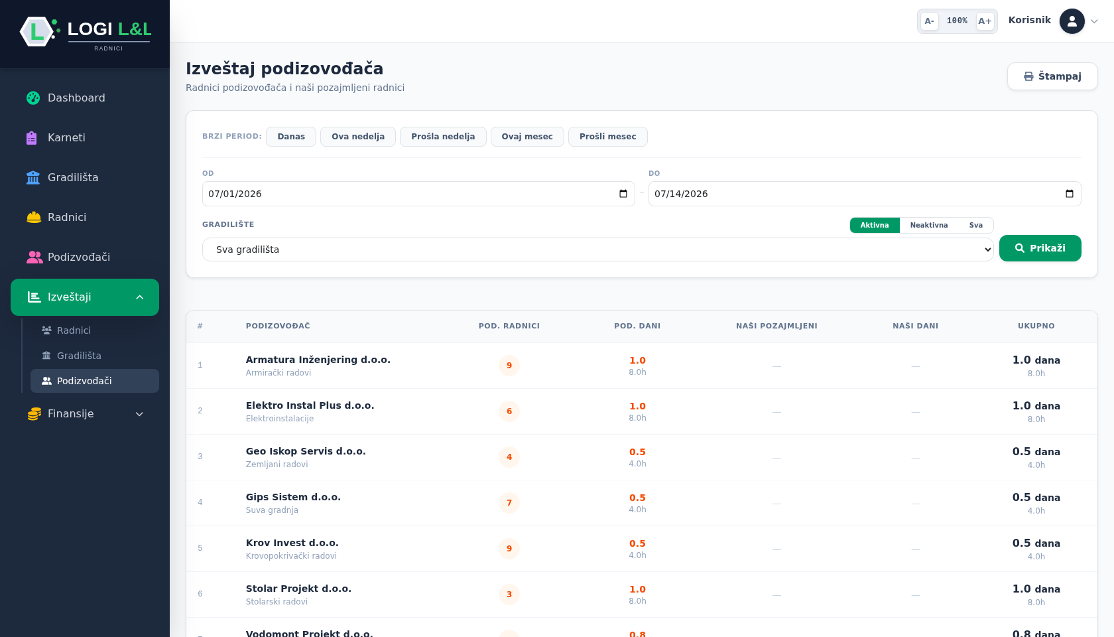The image size is (1114, 637).
Task: Click the Prikaži search button
Action: point(1040,248)
